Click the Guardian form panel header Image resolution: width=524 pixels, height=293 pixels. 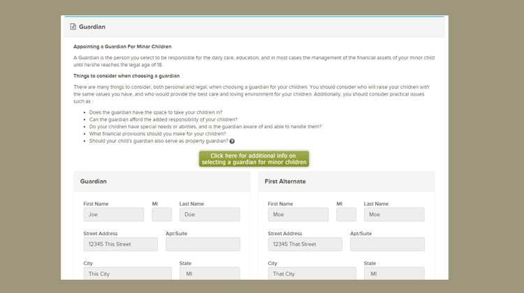(161, 181)
